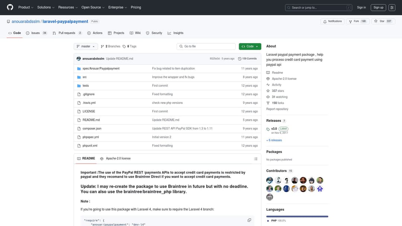This screenshot has height=226, width=402.
Task: Fork the repository
Action: click(x=358, y=21)
